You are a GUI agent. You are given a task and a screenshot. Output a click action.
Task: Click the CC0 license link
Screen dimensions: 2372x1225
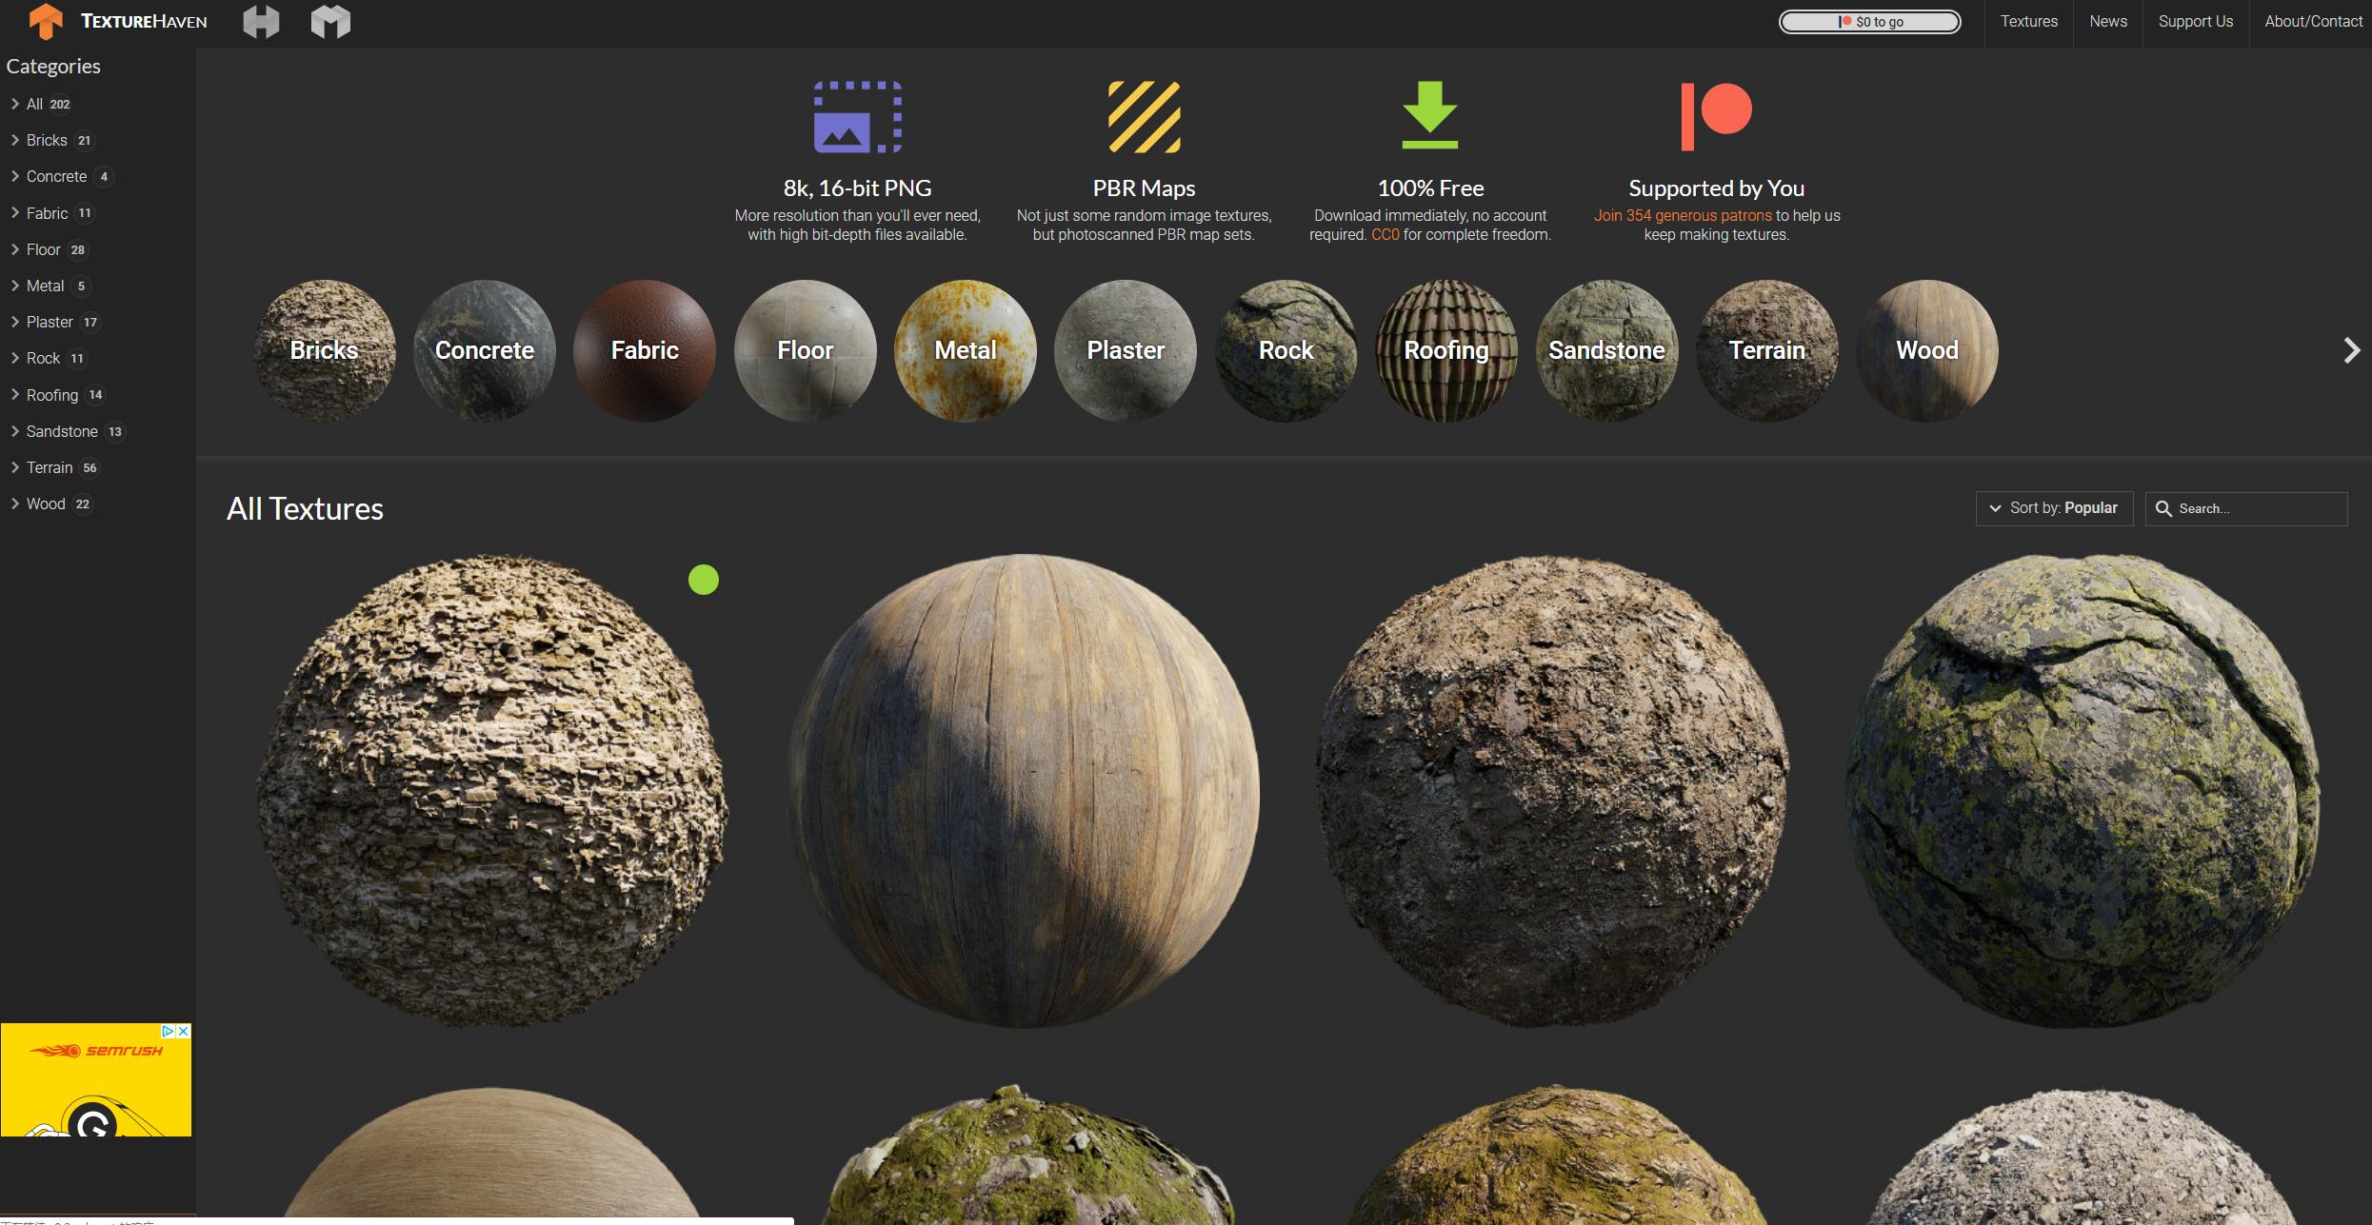click(x=1385, y=235)
